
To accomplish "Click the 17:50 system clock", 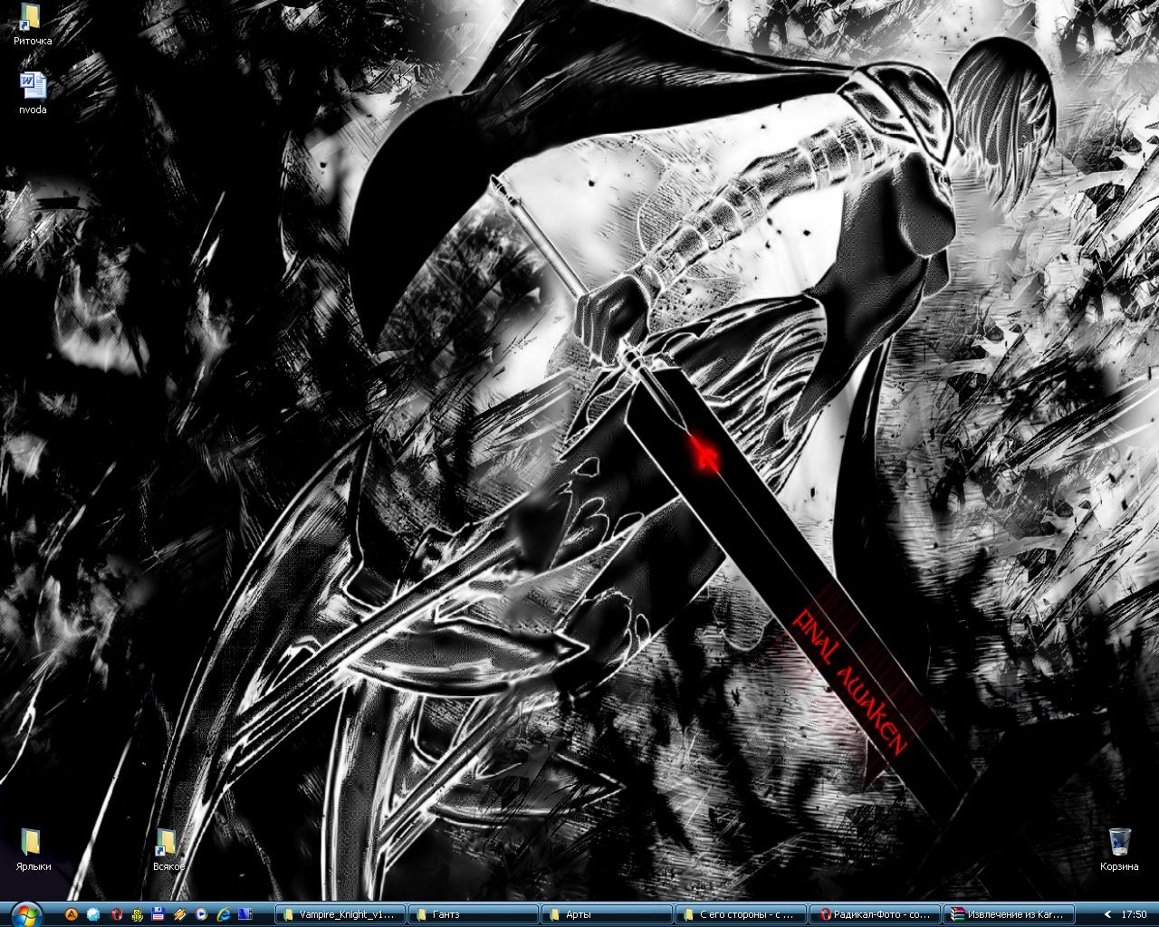I will coord(1134,914).
